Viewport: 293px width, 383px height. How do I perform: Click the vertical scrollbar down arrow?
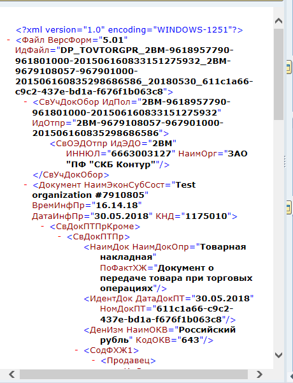pyautogui.click(x=278, y=355)
